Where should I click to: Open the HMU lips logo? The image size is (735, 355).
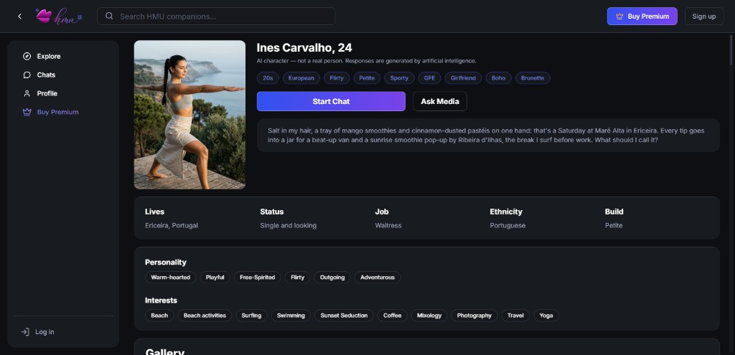point(59,16)
